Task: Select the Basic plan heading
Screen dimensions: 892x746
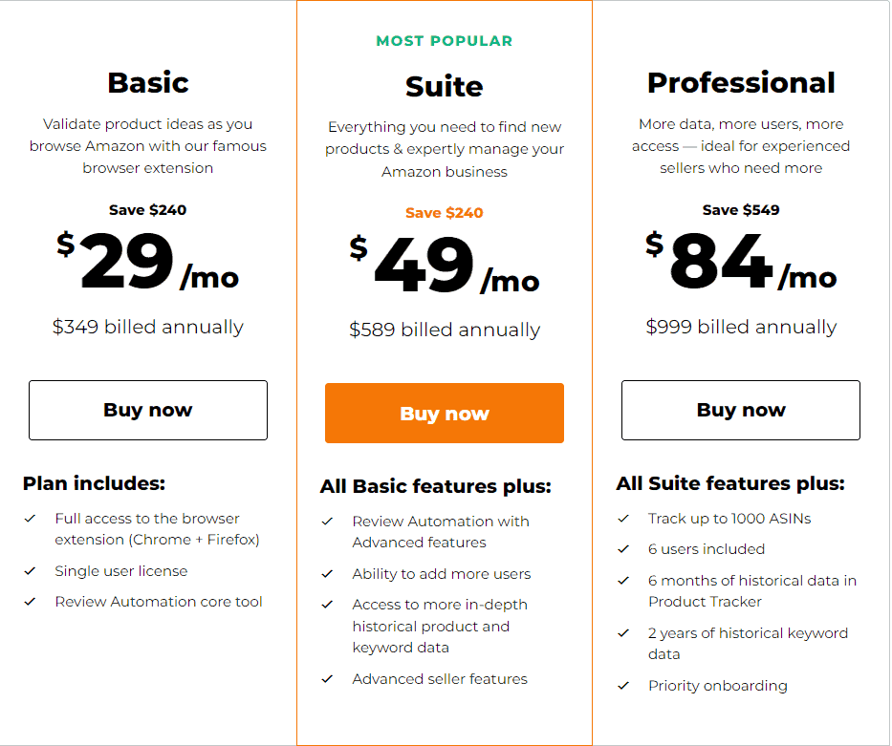Action: point(148,83)
